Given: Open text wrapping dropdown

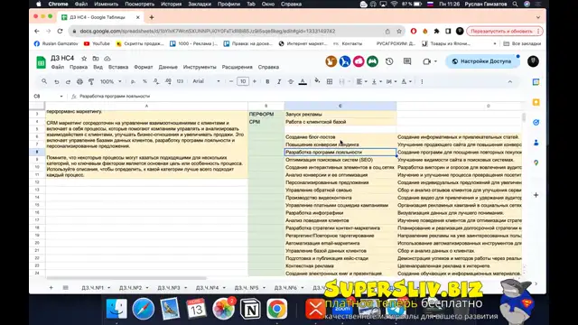Looking at the screenshot, I should coord(391,81).
